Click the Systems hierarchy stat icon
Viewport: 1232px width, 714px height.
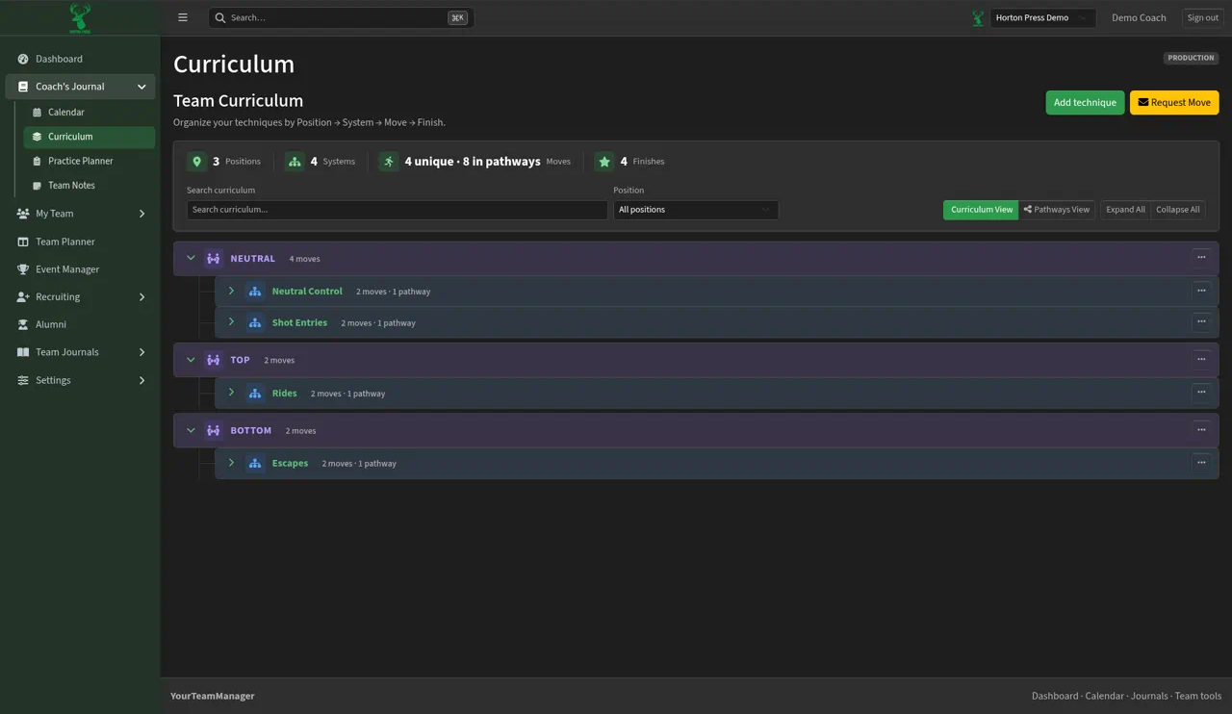(x=295, y=162)
